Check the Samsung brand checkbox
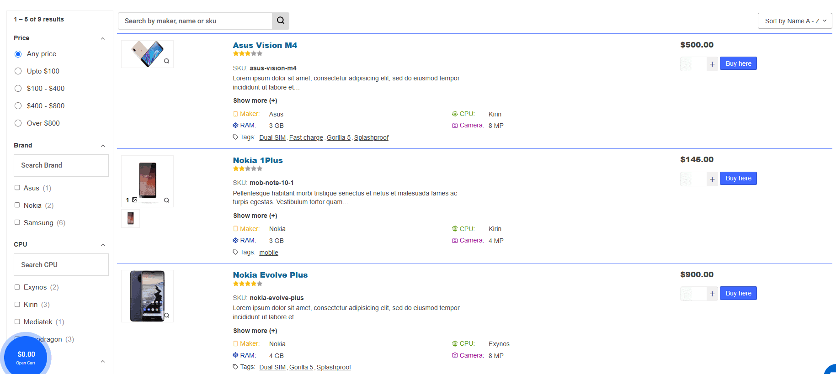The height and width of the screenshot is (374, 836). [17, 222]
